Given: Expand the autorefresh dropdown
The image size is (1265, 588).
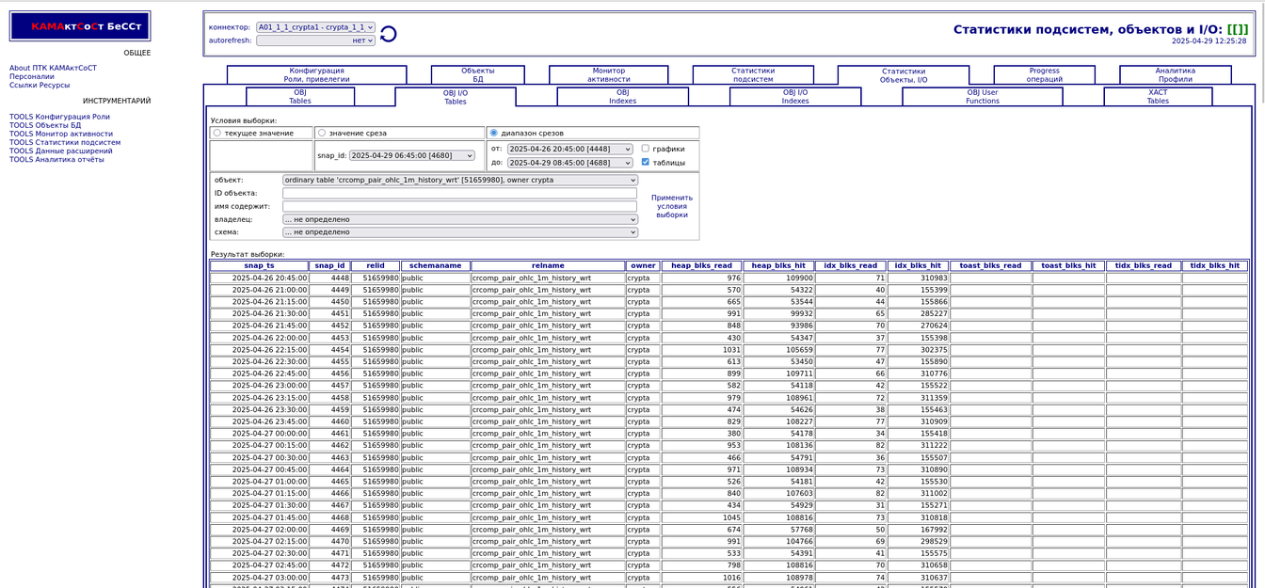Looking at the screenshot, I should click(315, 40).
